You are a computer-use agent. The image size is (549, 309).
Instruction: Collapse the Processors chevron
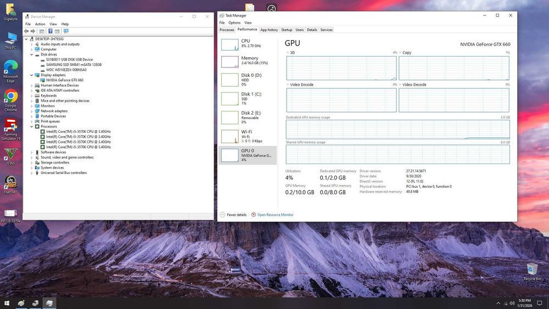tap(31, 127)
